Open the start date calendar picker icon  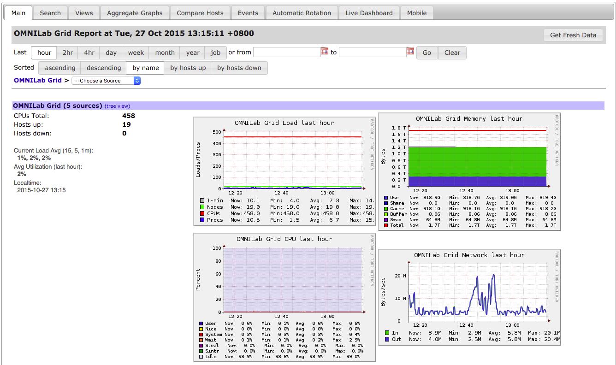pyautogui.click(x=325, y=51)
